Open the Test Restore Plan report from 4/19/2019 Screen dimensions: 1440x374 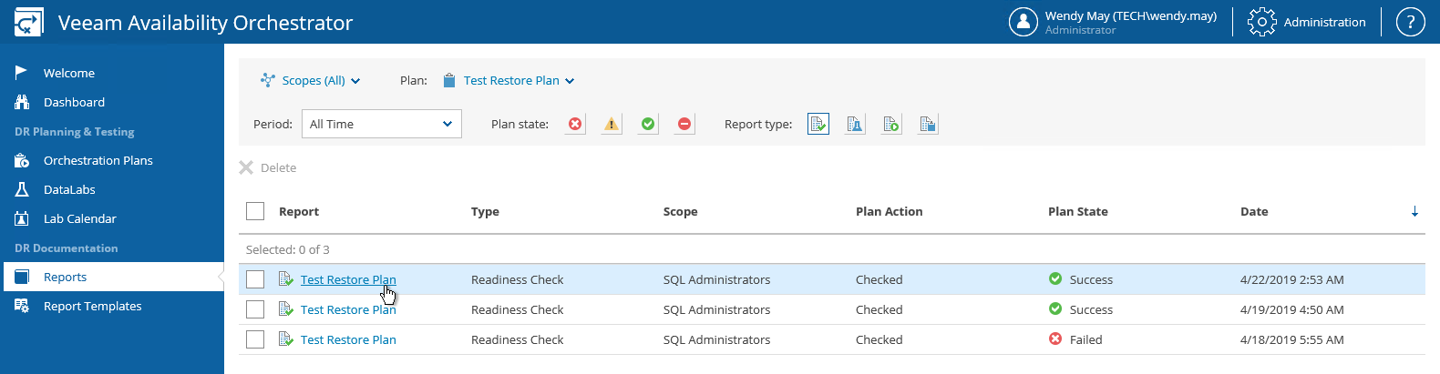tap(348, 309)
